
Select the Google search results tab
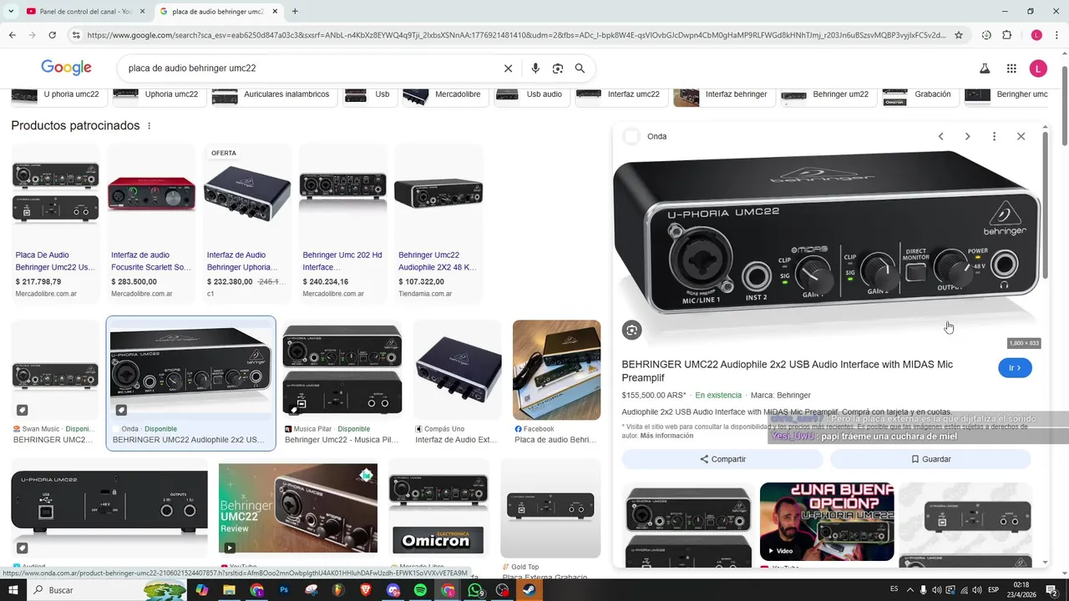point(217,12)
